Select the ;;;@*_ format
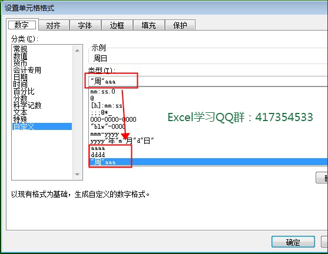 tap(208, 112)
